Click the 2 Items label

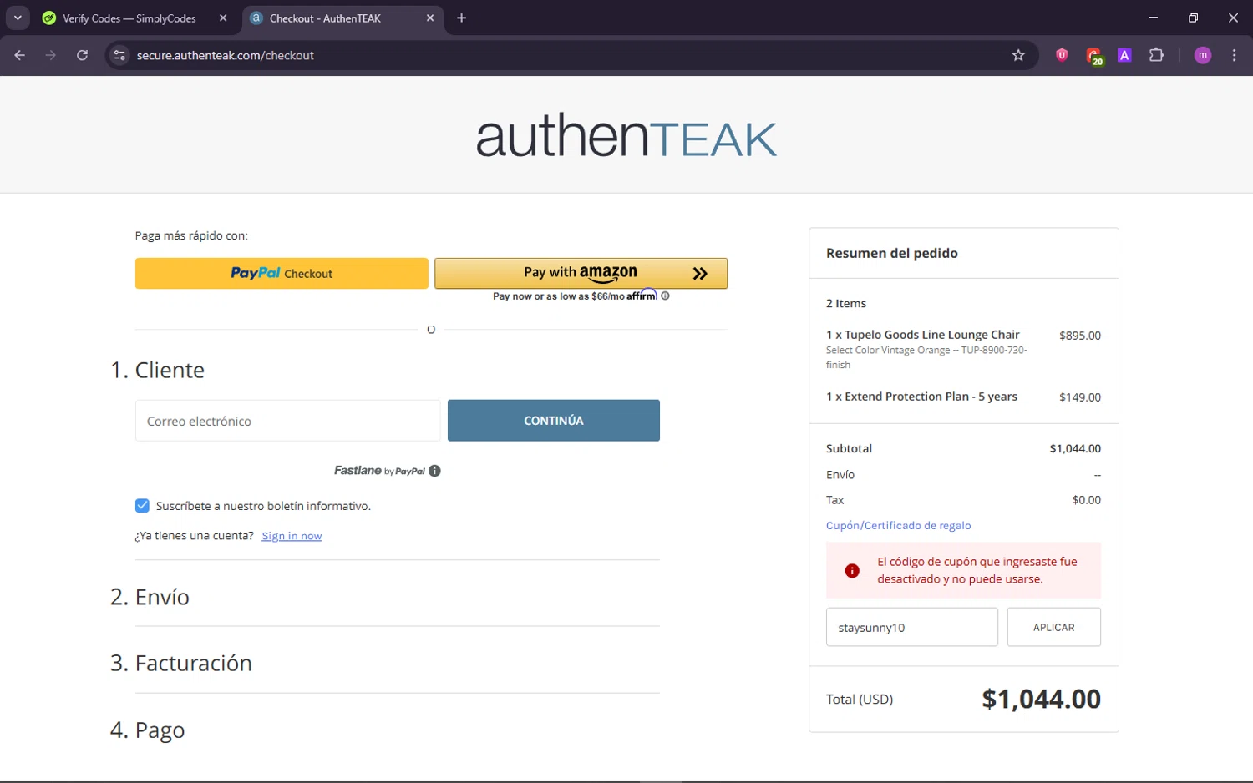846,303
